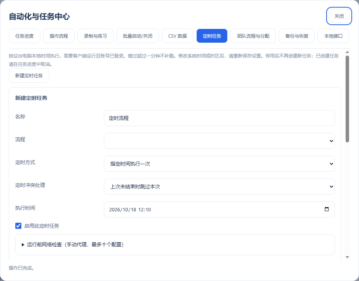Click the vertical scrollbar thumb

pos(347,99)
